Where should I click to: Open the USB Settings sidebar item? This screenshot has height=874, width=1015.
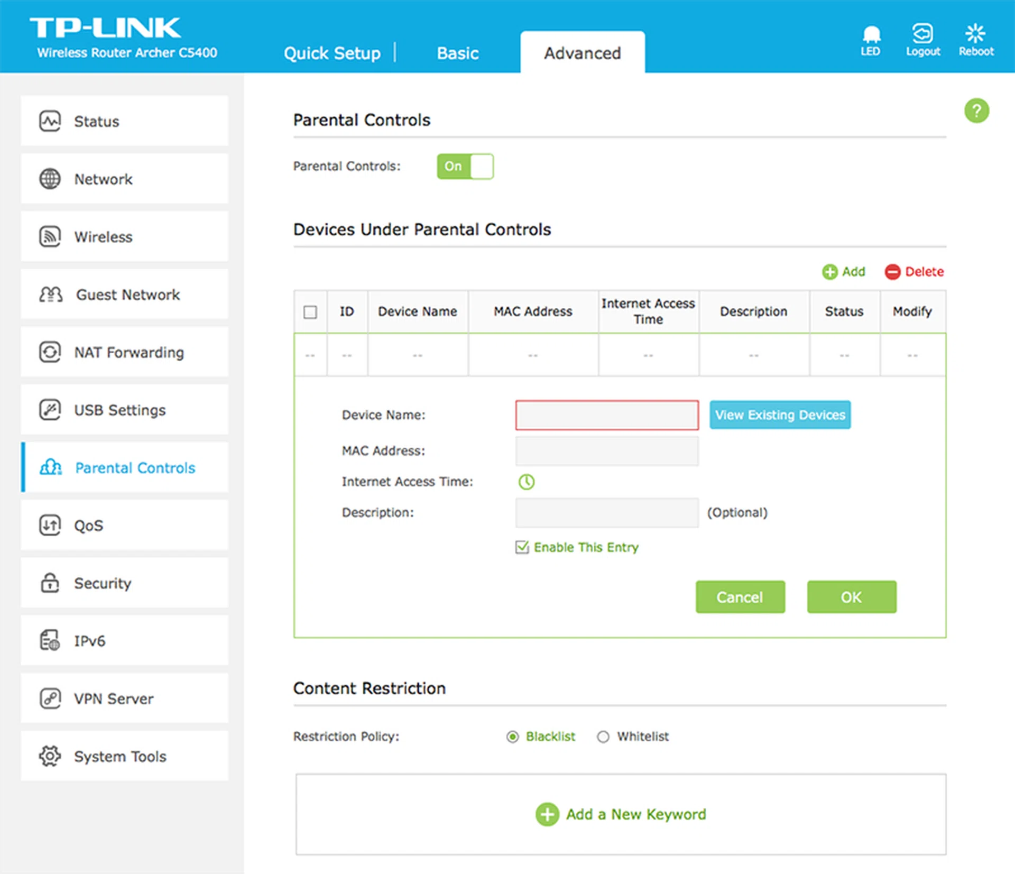[x=125, y=410]
